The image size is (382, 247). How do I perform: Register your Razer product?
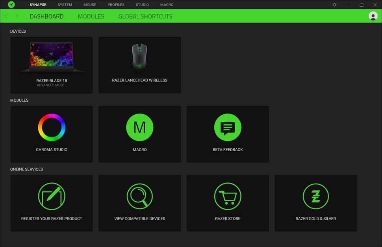point(52,203)
